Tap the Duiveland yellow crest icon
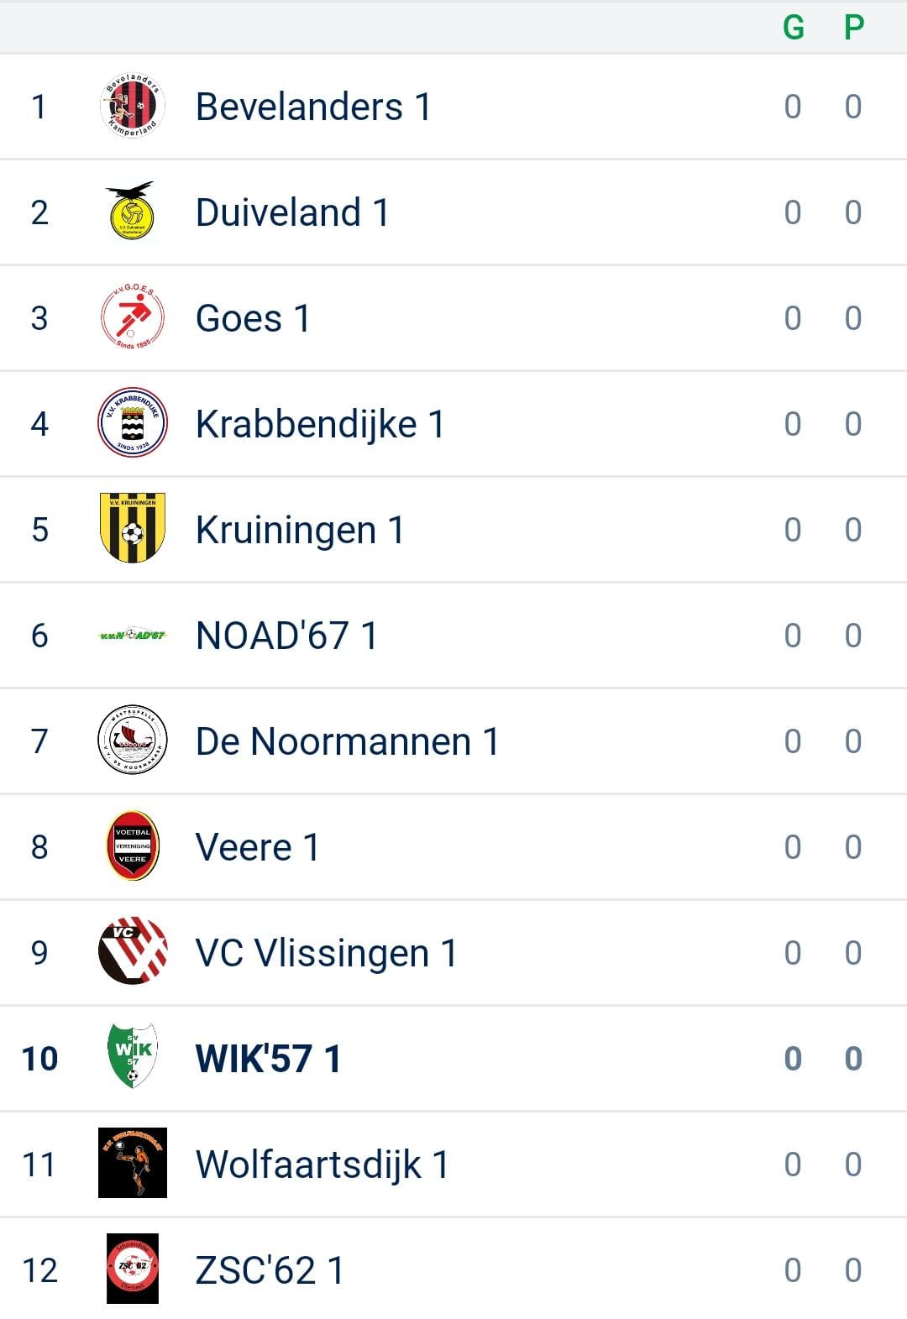The height and width of the screenshot is (1319, 907). point(133,212)
